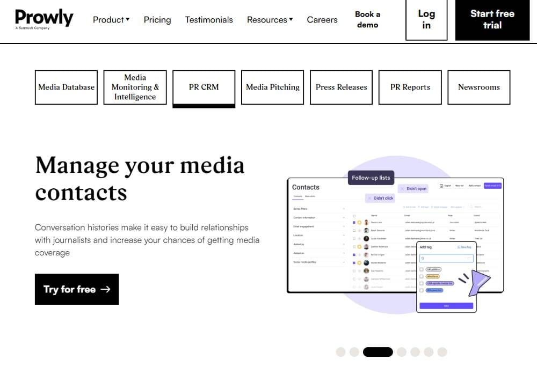The image size is (537, 382).
Task: Click the "Try for free" button
Action: (x=76, y=289)
